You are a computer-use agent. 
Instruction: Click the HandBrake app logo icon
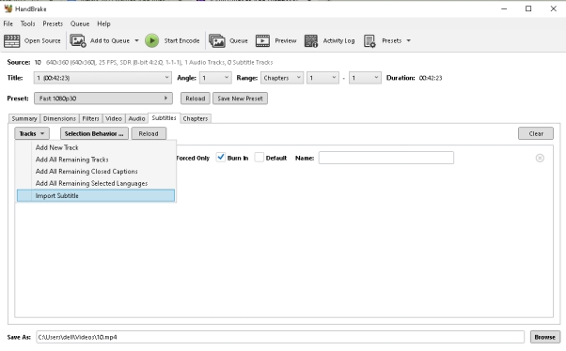(x=8, y=8)
